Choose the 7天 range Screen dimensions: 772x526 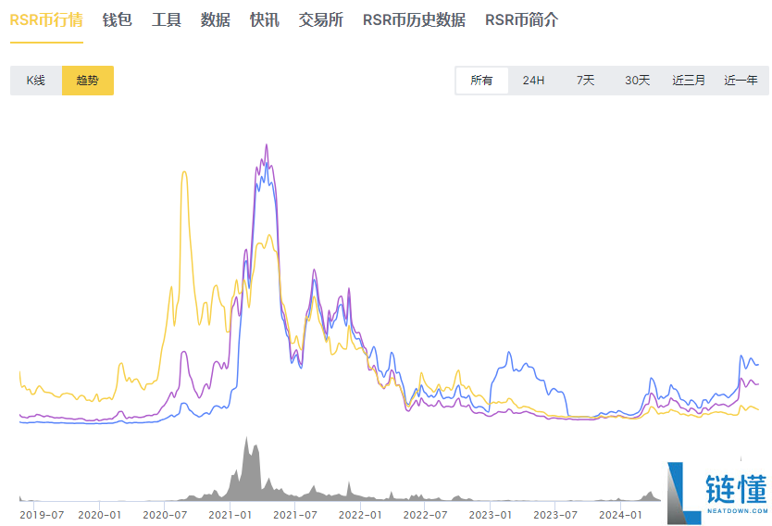point(585,81)
